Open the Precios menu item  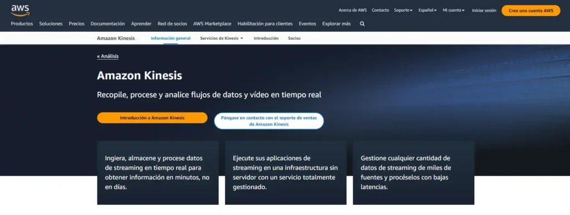click(x=77, y=23)
